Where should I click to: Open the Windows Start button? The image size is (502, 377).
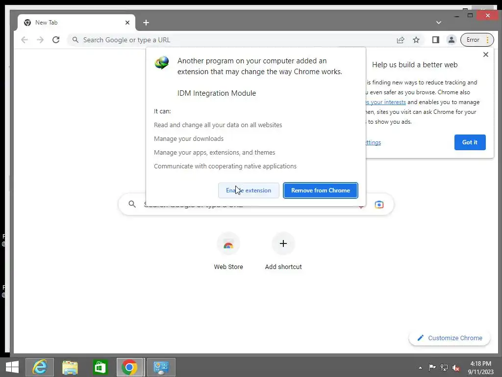tap(12, 367)
